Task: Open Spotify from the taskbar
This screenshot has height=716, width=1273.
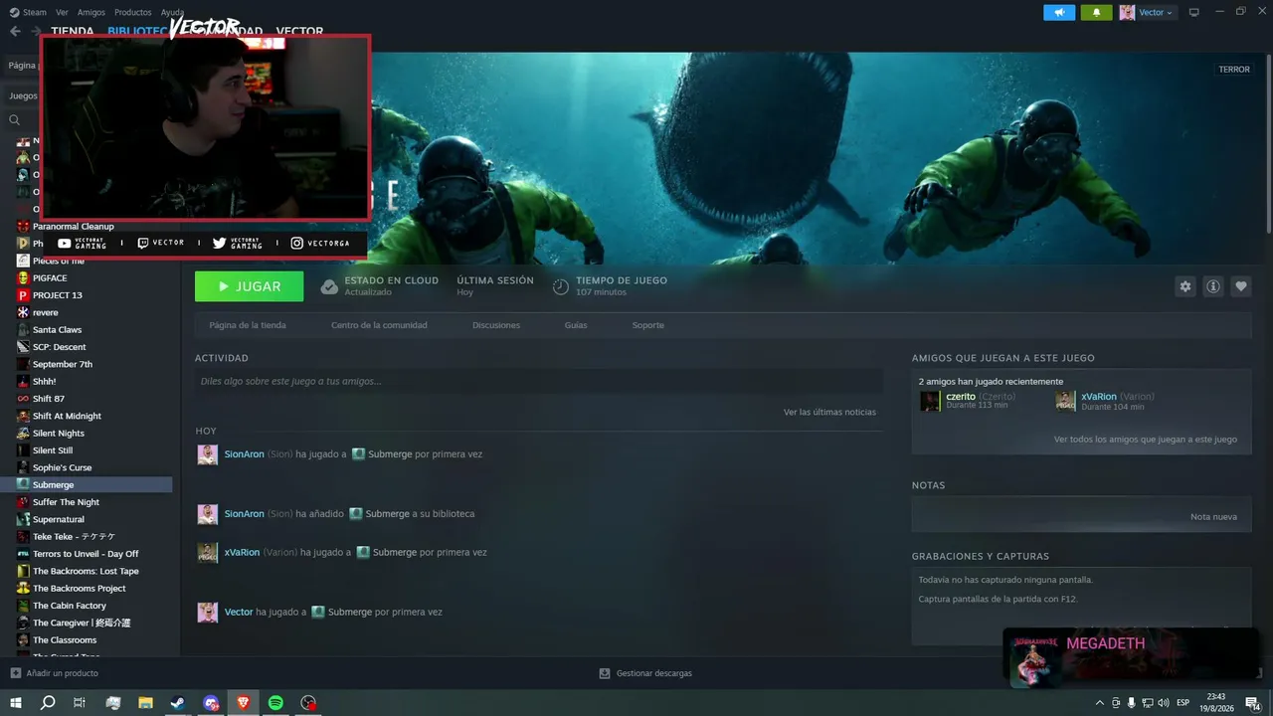Action: pyautogui.click(x=275, y=703)
